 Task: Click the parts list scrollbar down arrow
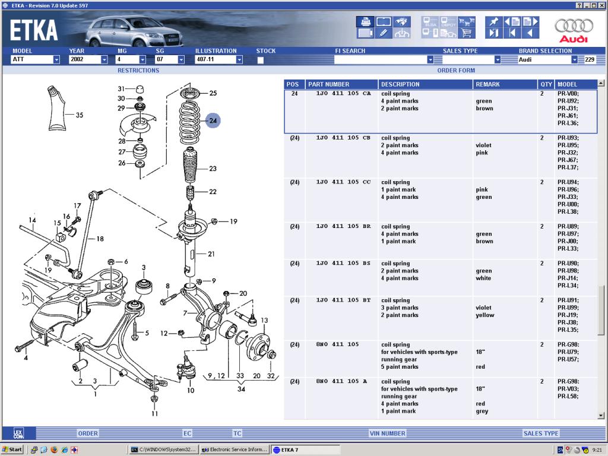[x=601, y=415]
